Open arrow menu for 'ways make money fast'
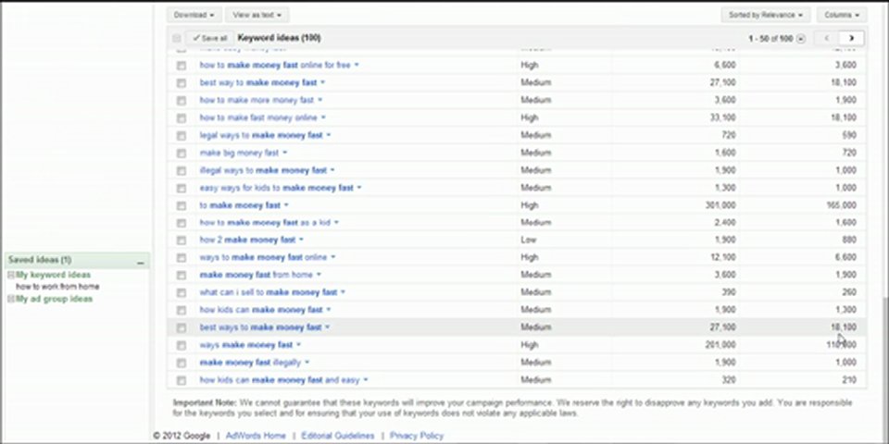Screen dimensions: 889x444 299,345
